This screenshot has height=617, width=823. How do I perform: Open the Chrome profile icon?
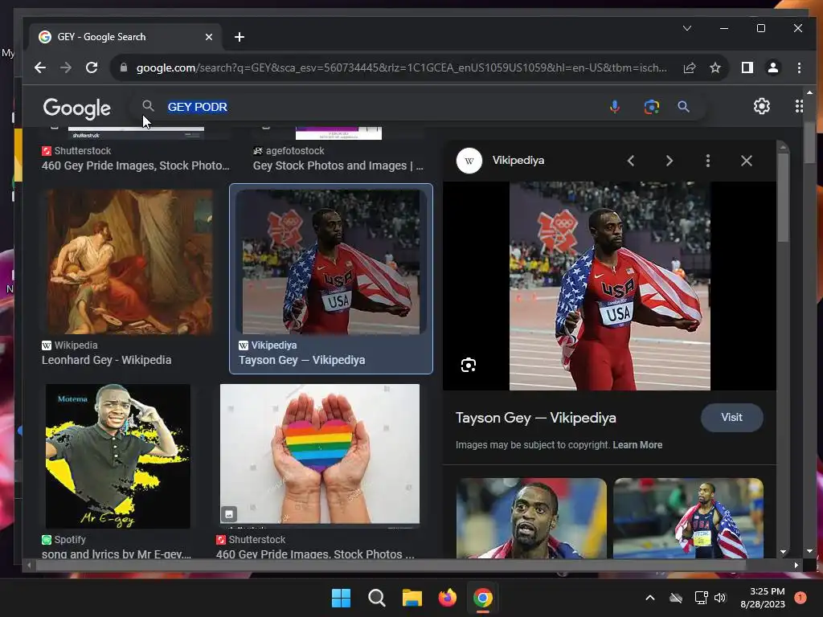tap(772, 67)
